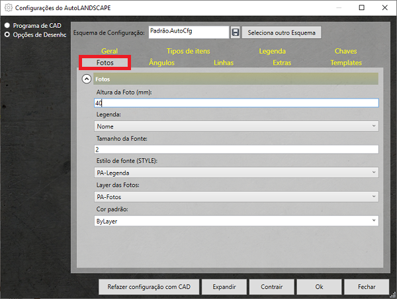Collapse the Fotos section chevron
The image size is (397, 299).
coord(86,79)
